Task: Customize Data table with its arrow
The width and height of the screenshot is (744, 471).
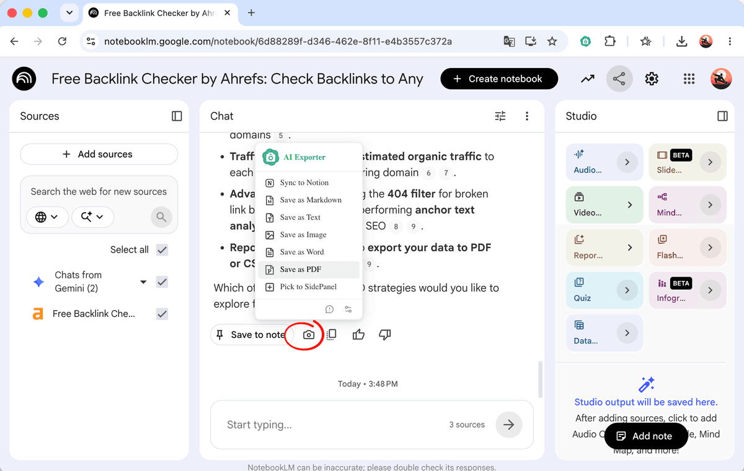Action: click(x=627, y=333)
